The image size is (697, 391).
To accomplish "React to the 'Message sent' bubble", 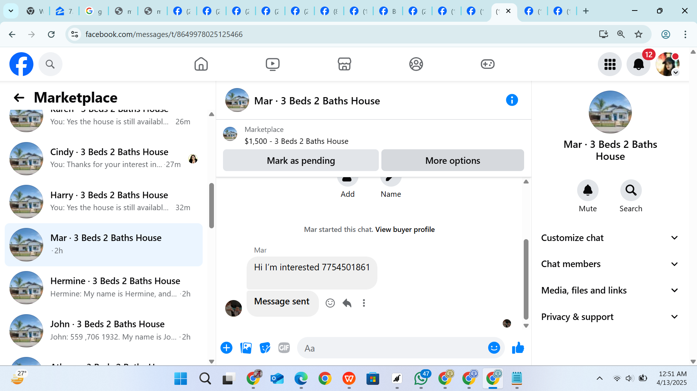I will click(x=330, y=303).
